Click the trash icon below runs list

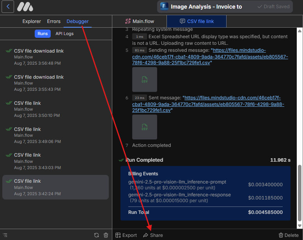(106, 235)
